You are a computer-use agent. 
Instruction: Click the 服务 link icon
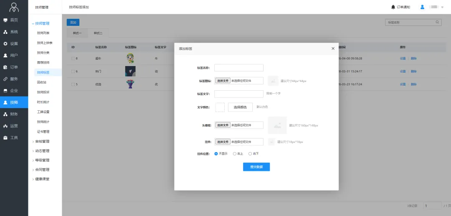coord(5,79)
